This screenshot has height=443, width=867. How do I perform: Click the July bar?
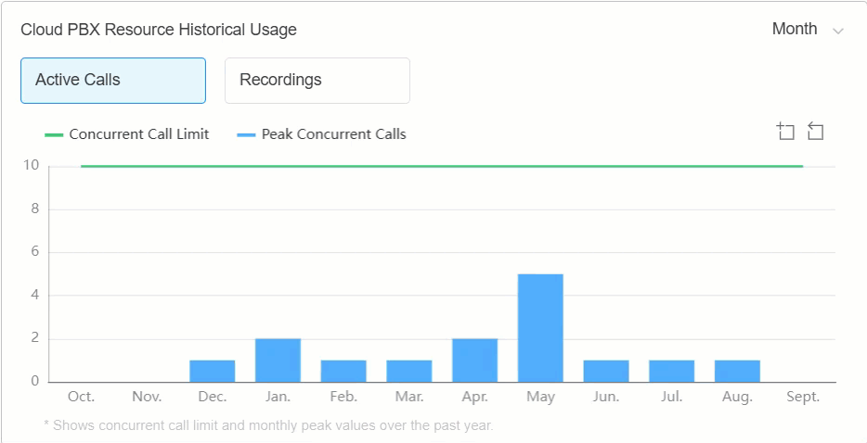click(672, 371)
